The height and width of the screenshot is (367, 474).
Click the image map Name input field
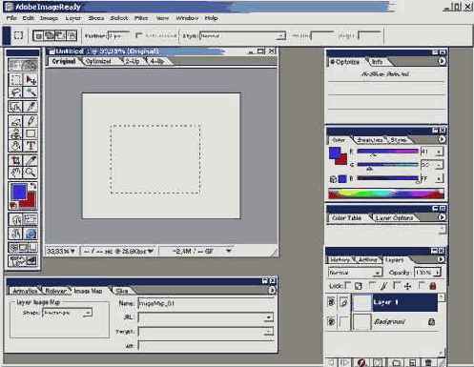(x=206, y=303)
